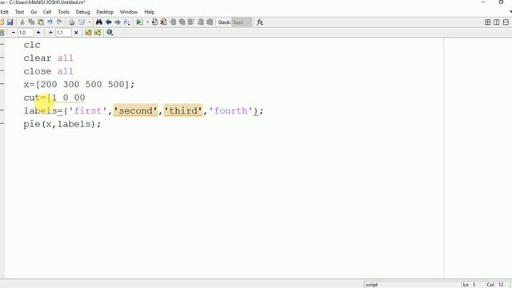Click the Evaluate cell icon
Image resolution: width=512 pixels, height=288 pixels.
[88, 32]
